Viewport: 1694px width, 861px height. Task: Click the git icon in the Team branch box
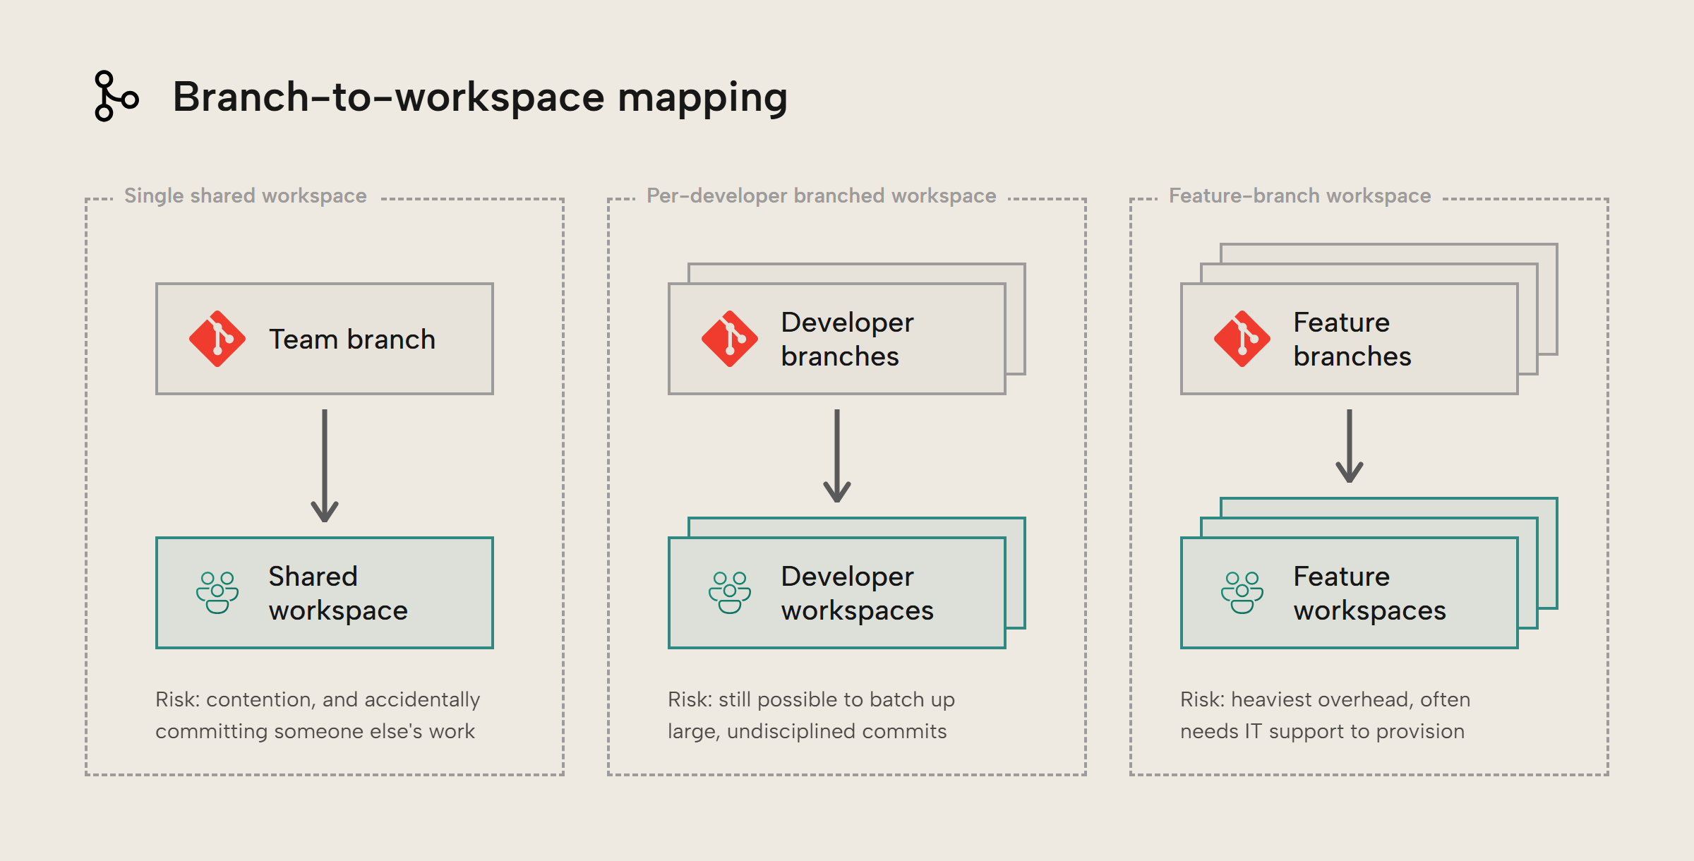coord(217,339)
